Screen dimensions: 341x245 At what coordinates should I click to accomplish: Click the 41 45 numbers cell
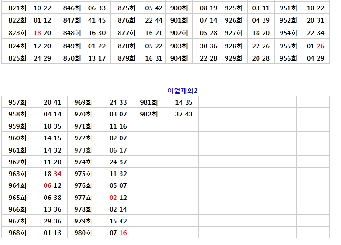point(97,21)
